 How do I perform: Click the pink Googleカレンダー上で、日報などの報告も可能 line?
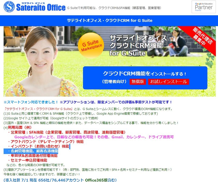tap(94, 137)
